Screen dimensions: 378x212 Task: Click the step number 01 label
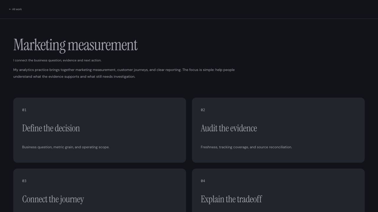24,110
